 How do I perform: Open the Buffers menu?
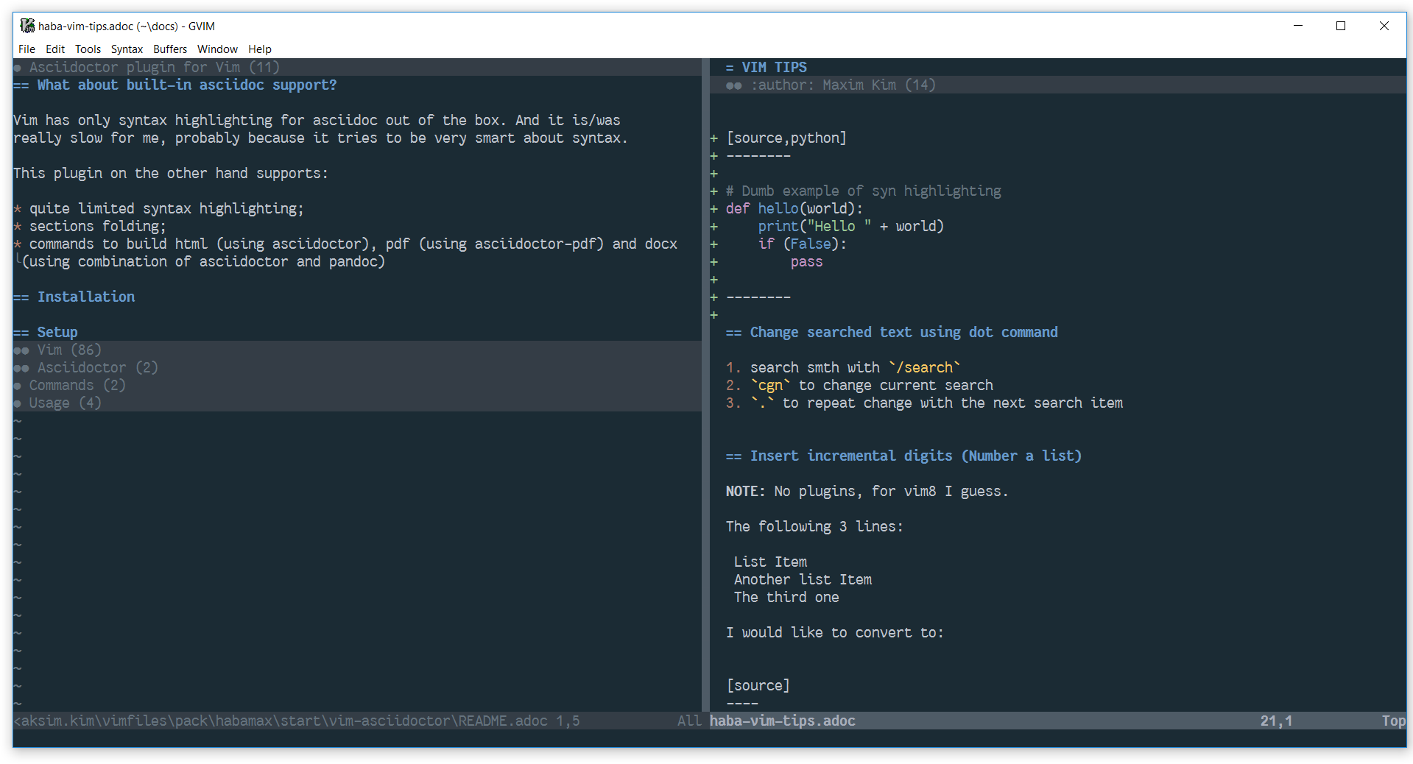click(170, 49)
